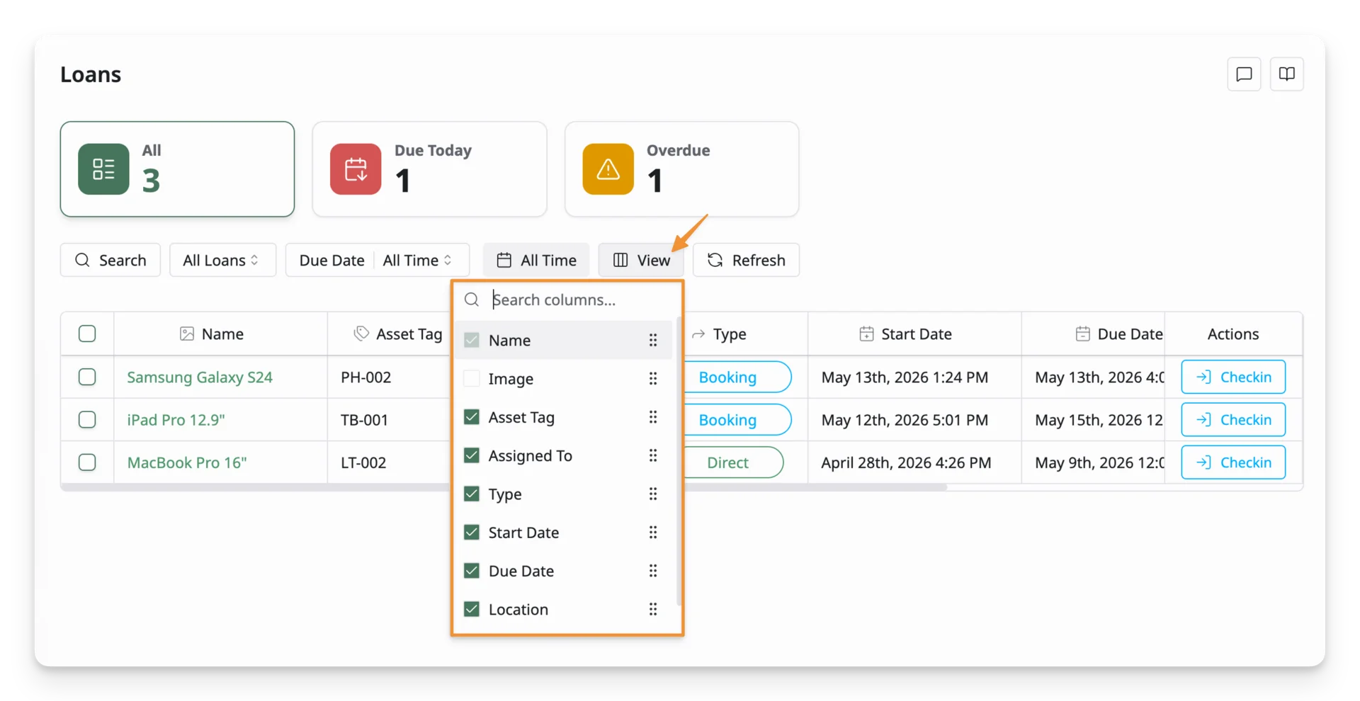Toggle the Name column checkbox
1360x701 pixels.
point(472,341)
